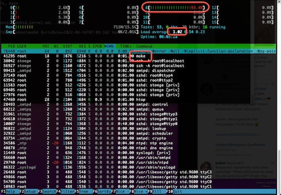
Task: Click the Mem usage meter bar
Action: pyautogui.click(x=72, y=27)
